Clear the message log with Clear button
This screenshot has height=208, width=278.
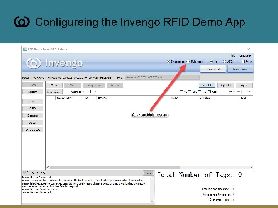[148, 173]
